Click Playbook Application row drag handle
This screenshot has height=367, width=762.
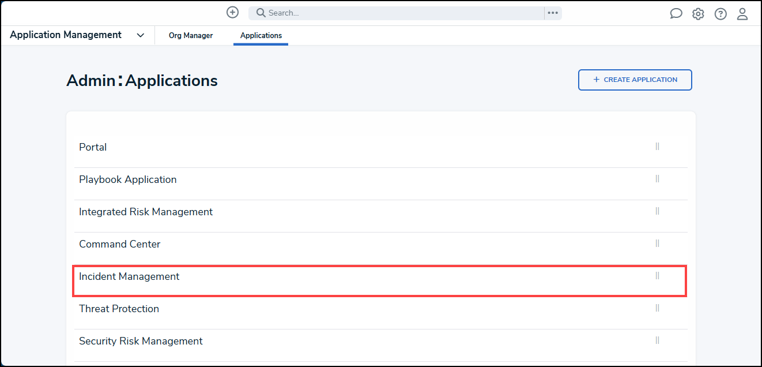657,179
